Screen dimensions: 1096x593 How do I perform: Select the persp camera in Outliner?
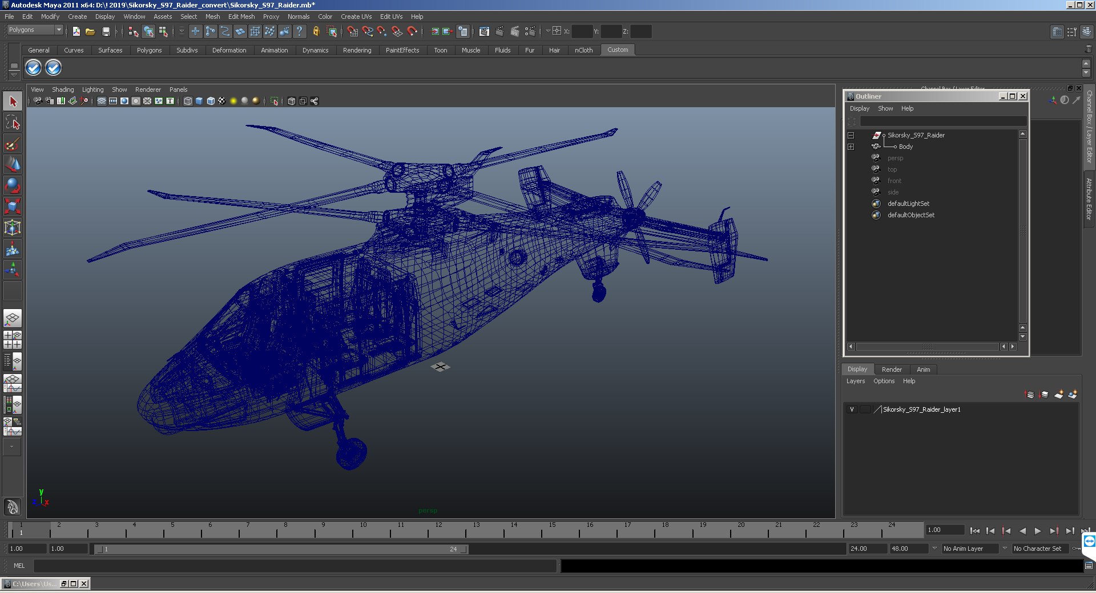point(895,158)
